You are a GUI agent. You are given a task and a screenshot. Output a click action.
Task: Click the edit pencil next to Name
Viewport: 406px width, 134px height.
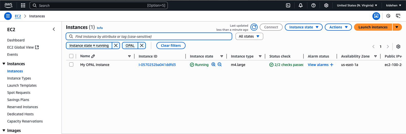(x=93, y=56)
